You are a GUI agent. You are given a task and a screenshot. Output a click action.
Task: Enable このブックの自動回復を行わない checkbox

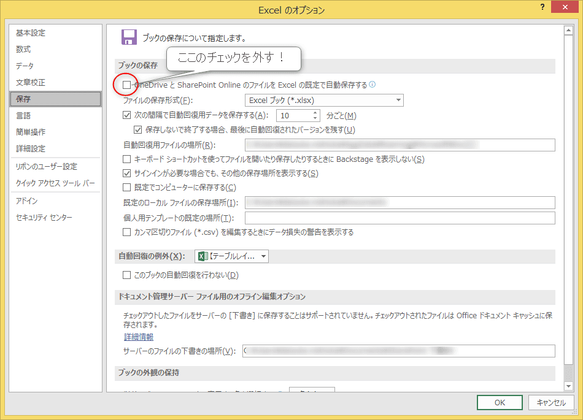(x=127, y=275)
